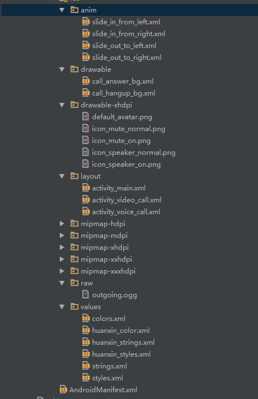Expand the mipmap-xxhdpi folder arrow
The height and width of the screenshot is (399, 258).
coord(62,259)
